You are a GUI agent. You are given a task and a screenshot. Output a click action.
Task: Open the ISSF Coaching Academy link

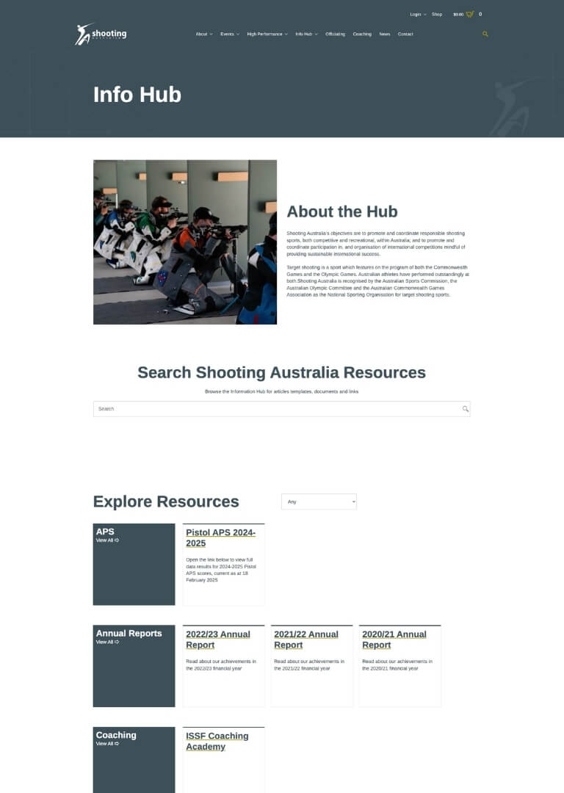[x=217, y=741]
